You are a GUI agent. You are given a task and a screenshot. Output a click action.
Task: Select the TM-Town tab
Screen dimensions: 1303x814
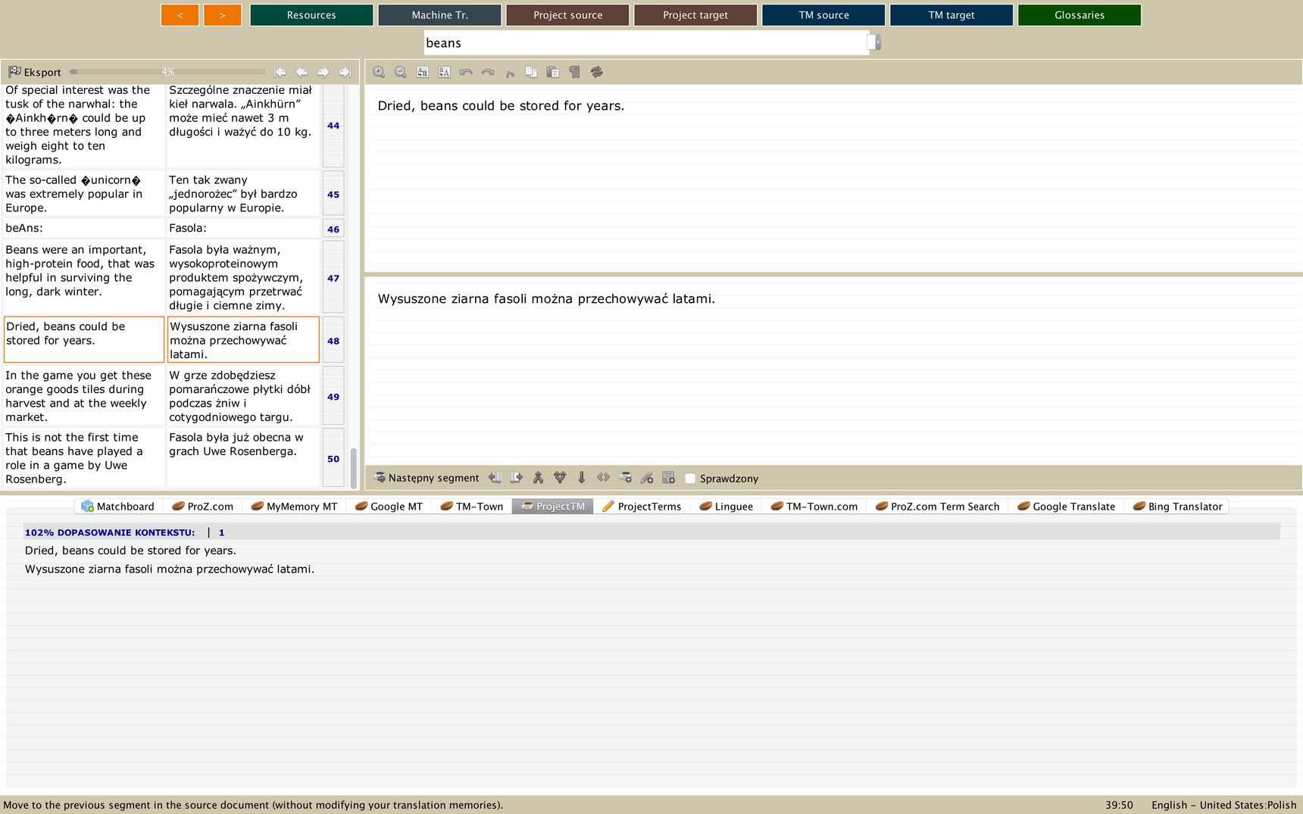tap(471, 507)
